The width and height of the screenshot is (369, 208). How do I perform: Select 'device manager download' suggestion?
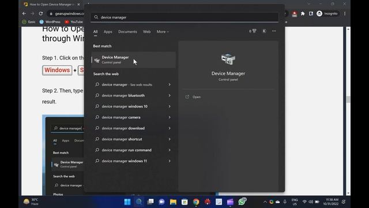click(x=133, y=128)
